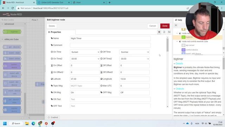This screenshot has width=225, height=127.
Task: Open the node appearance settings icon
Action: click(169, 32)
